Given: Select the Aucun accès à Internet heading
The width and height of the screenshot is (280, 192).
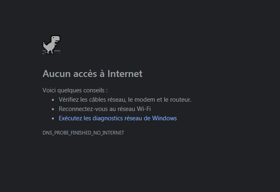Looking at the screenshot, I should 92,73.
